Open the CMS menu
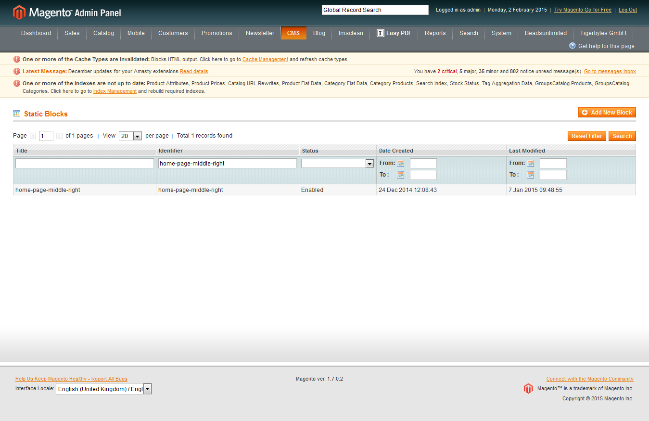 [x=293, y=33]
